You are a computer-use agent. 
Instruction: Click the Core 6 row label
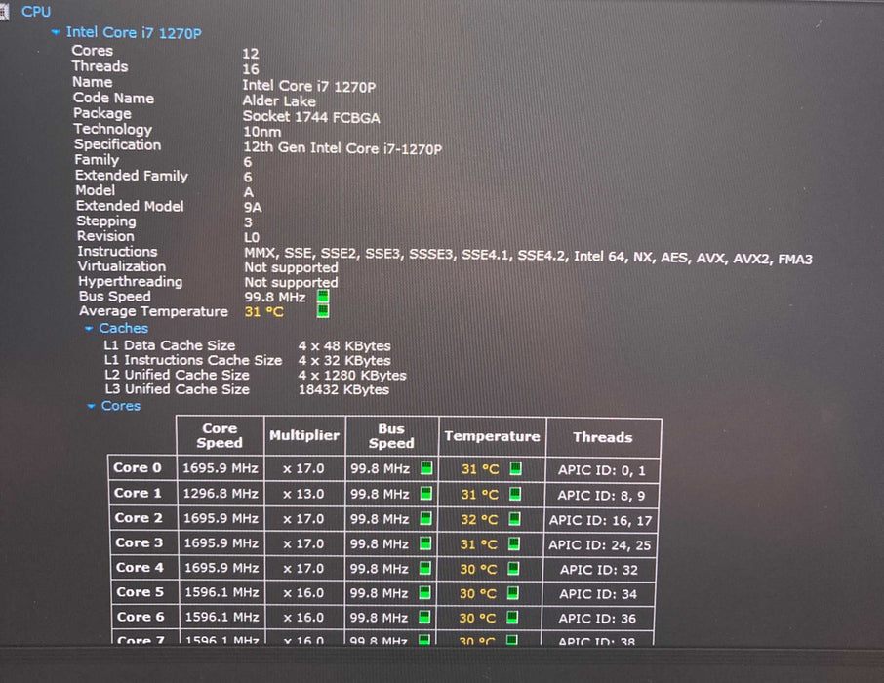(x=141, y=617)
